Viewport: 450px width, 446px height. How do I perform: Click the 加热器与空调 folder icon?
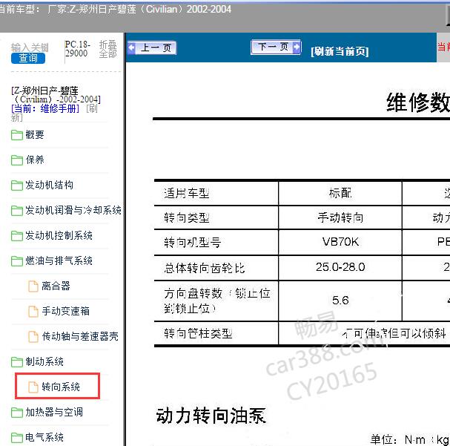[x=17, y=413]
